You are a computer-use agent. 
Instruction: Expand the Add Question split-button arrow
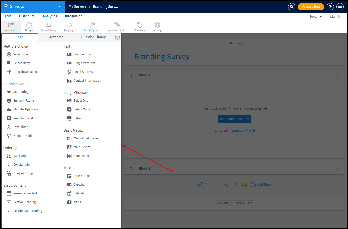tap(248, 119)
